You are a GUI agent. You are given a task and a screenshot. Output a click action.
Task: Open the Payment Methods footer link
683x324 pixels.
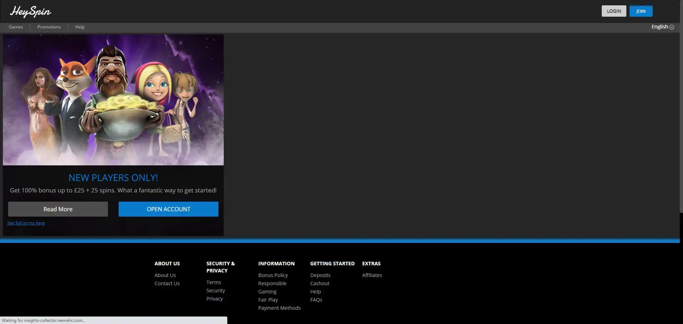(x=279, y=308)
